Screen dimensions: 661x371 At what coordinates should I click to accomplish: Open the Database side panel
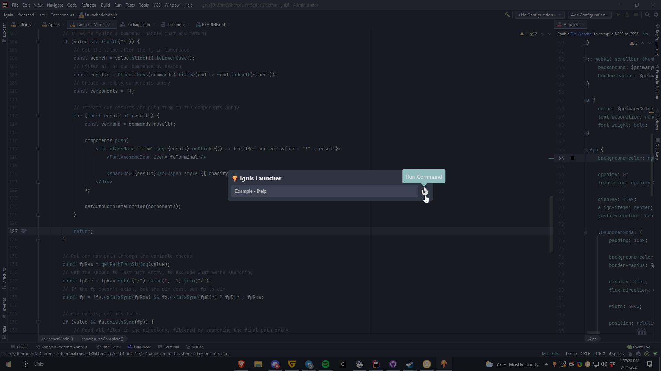point(657,149)
